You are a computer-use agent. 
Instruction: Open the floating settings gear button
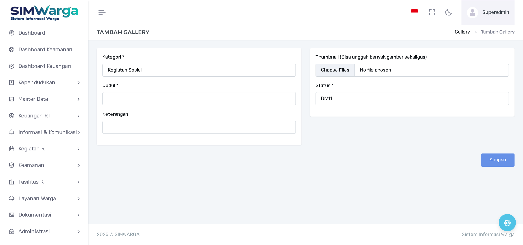click(507, 223)
